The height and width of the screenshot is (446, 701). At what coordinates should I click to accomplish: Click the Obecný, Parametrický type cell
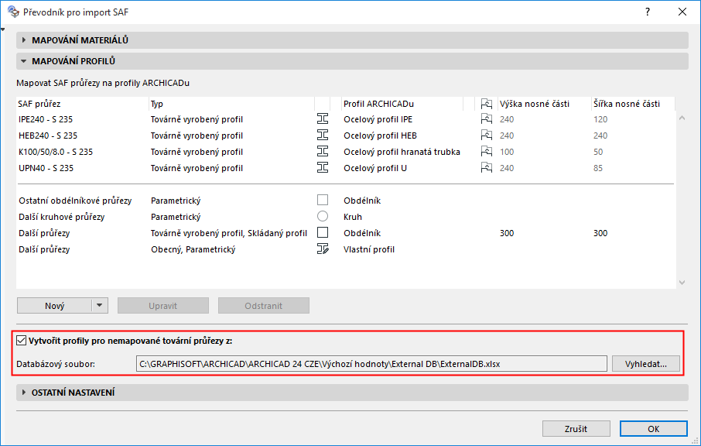click(193, 249)
